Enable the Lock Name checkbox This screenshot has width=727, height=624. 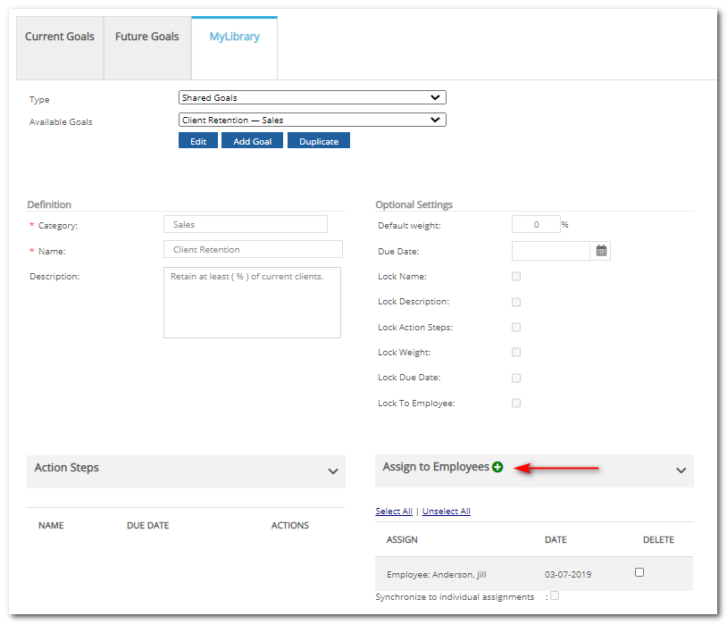click(x=516, y=277)
